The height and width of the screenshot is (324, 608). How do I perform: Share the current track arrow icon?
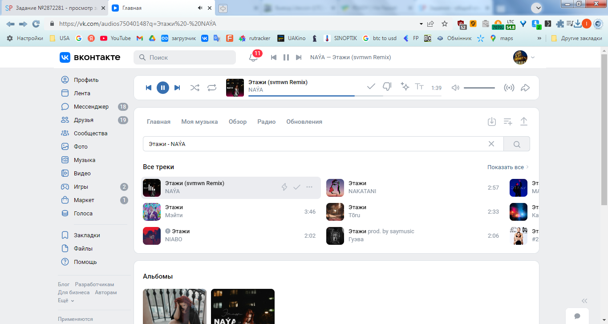click(x=525, y=88)
